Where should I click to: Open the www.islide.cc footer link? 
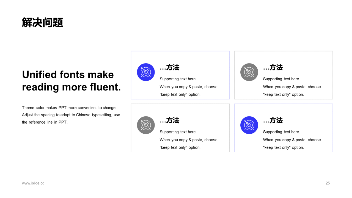coord(33,183)
